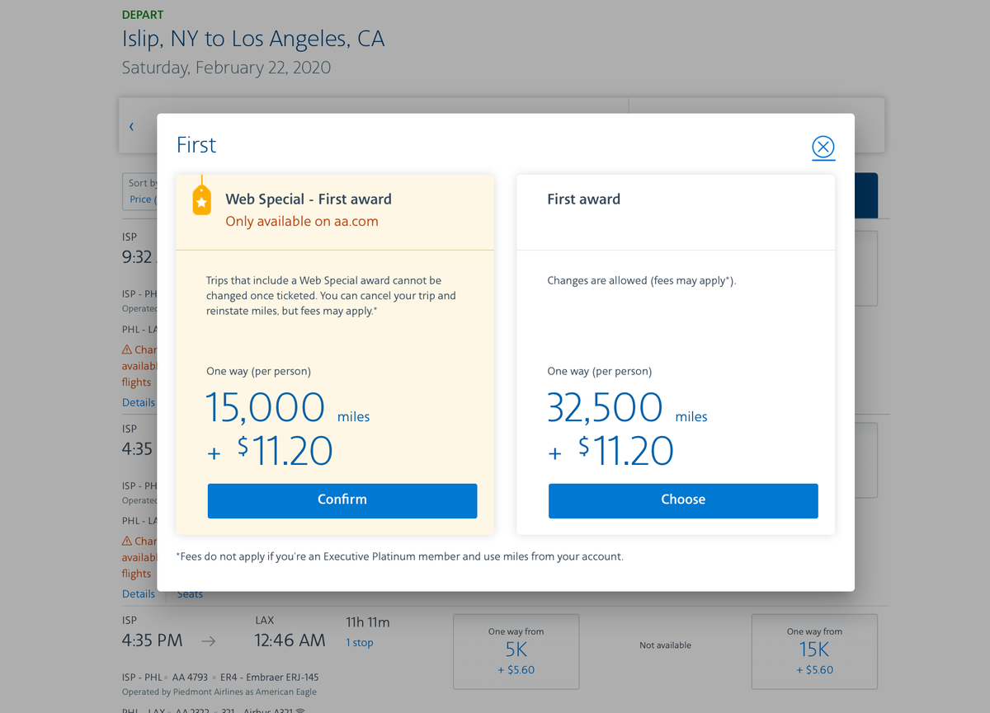The width and height of the screenshot is (990, 713).
Task: Select the 15K one-way fare card
Action: point(814,651)
